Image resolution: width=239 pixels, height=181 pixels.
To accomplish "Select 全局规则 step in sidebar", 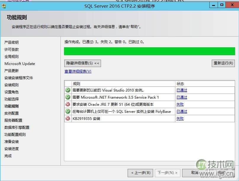I will point(12,56).
